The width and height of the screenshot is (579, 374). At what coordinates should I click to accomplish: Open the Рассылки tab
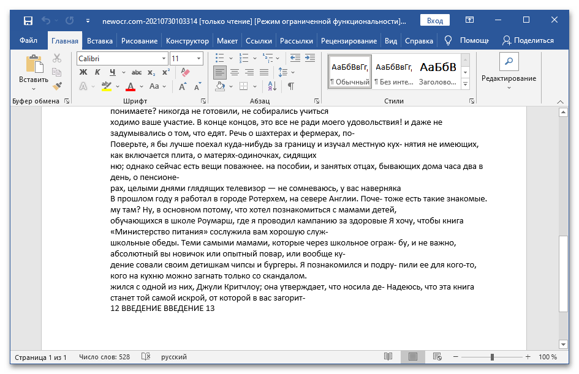[296, 41]
